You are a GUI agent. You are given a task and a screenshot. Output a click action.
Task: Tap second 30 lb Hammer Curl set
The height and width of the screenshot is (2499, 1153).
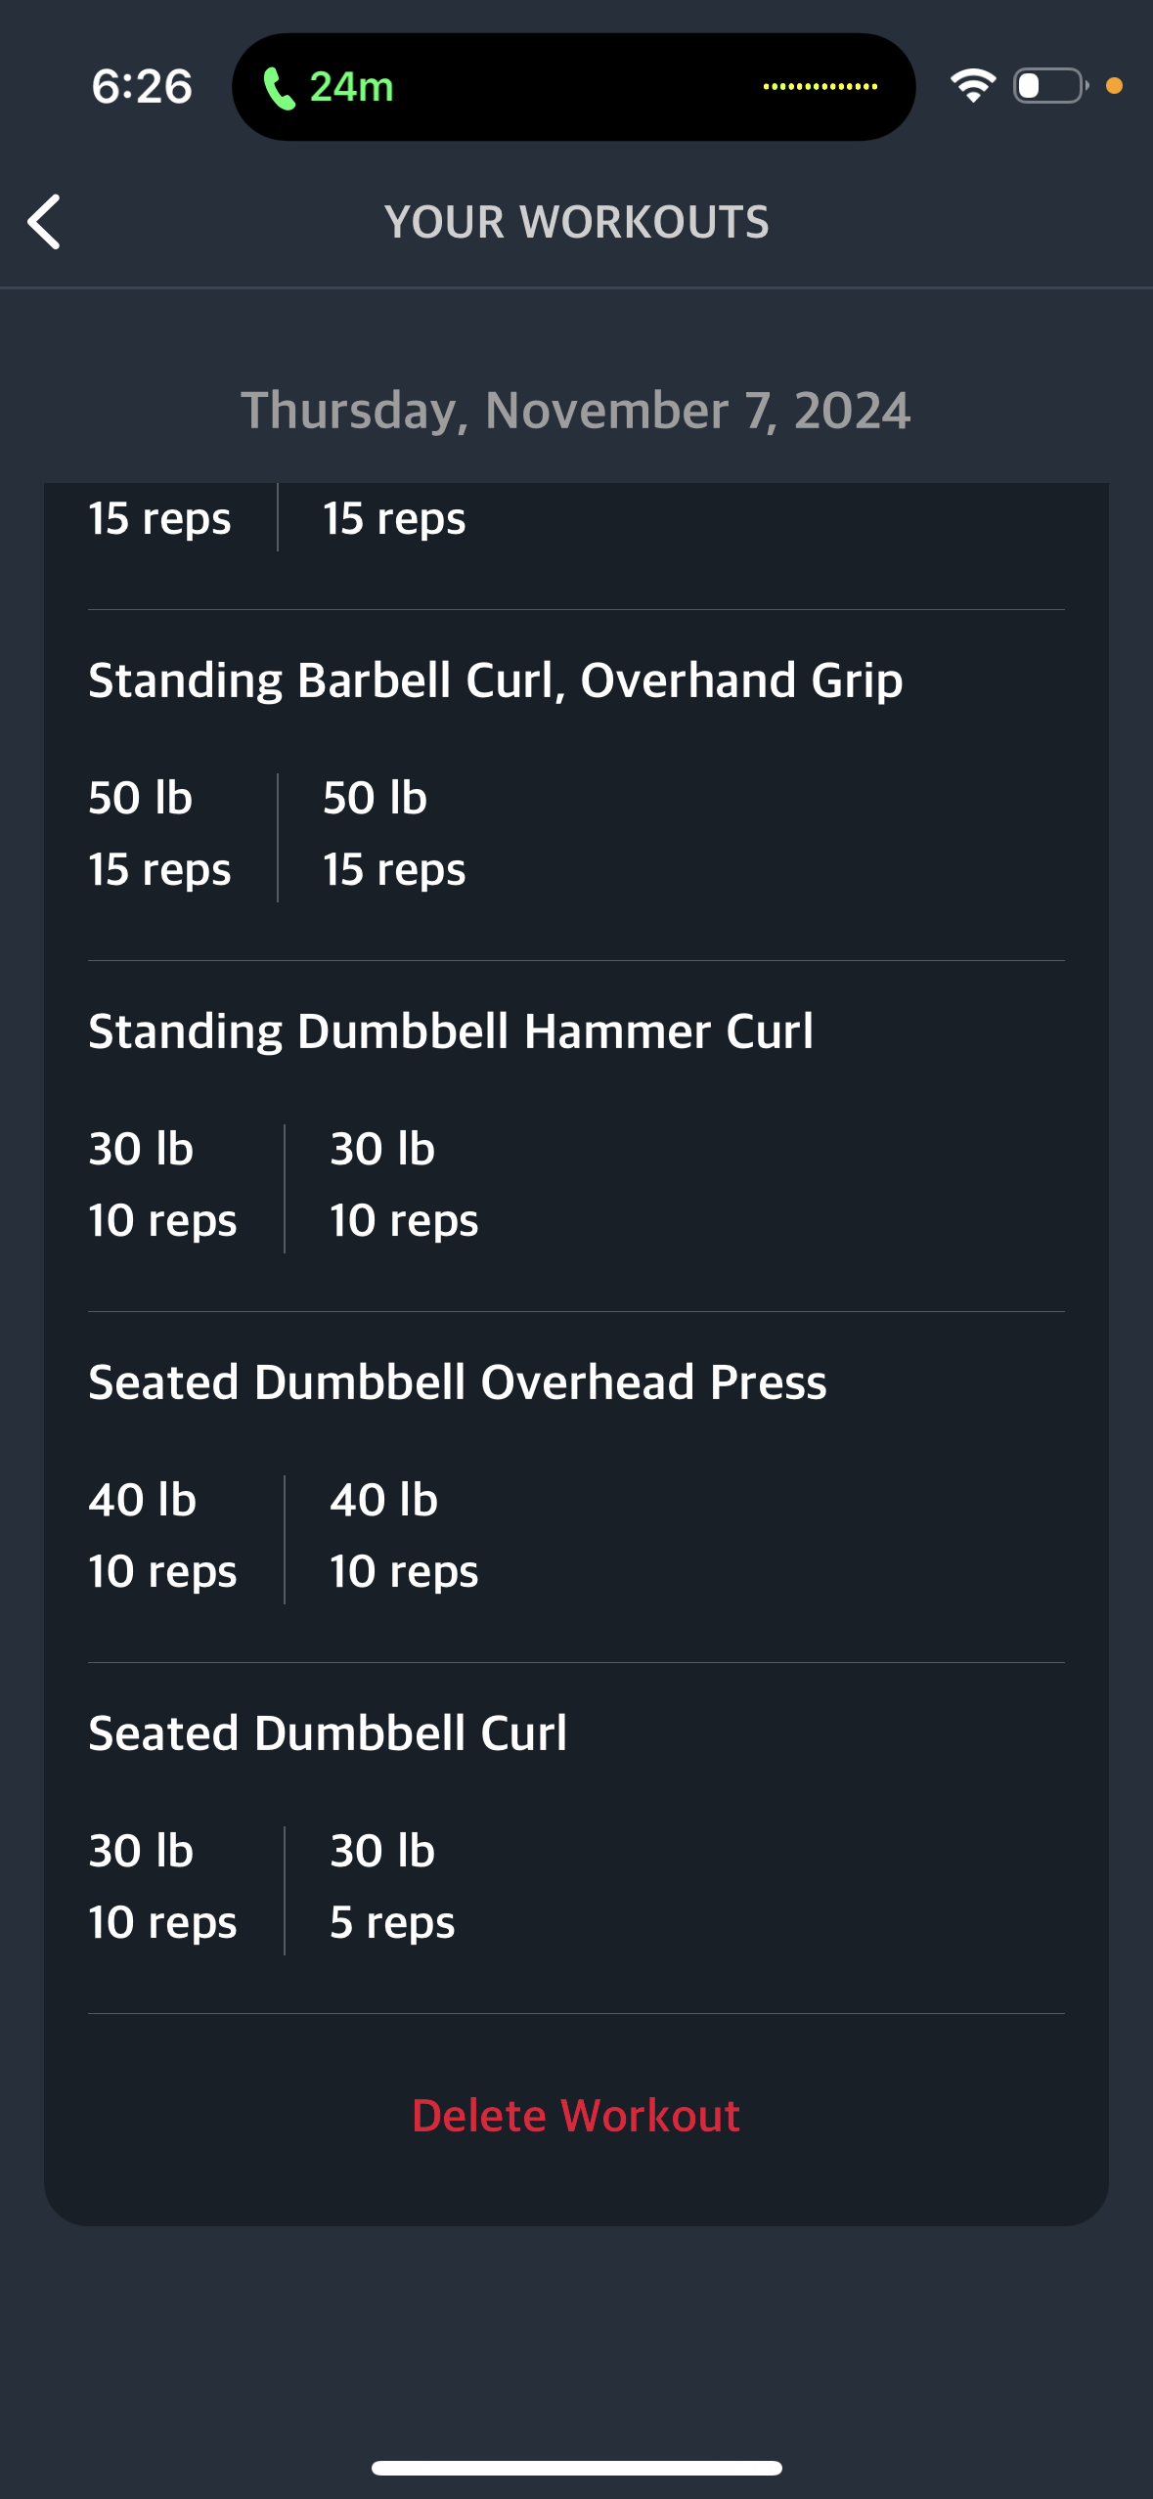tap(404, 1185)
